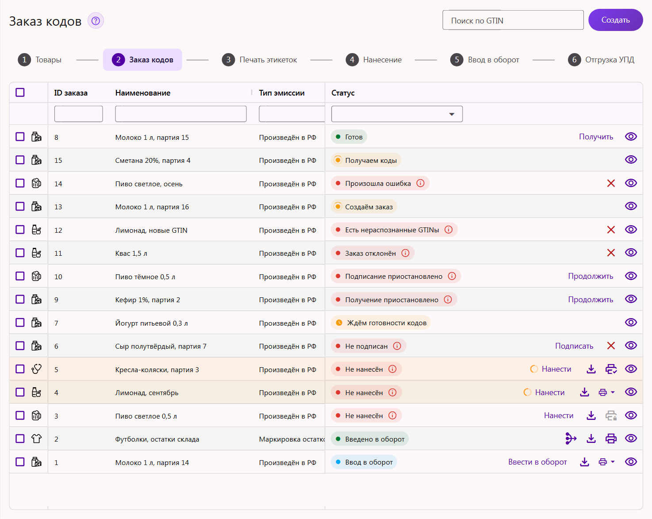Tick the checkbox for Йогурт питьевой 0,3 л
652x519 pixels.
(x=20, y=323)
